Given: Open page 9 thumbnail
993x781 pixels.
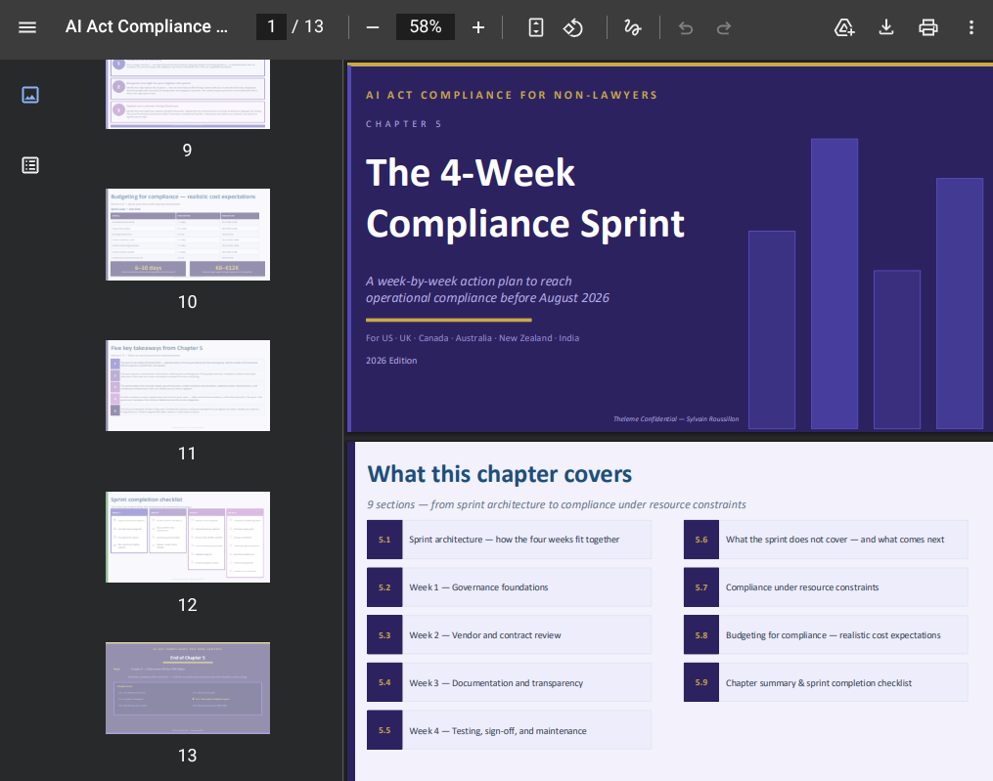Looking at the screenshot, I should (188, 94).
